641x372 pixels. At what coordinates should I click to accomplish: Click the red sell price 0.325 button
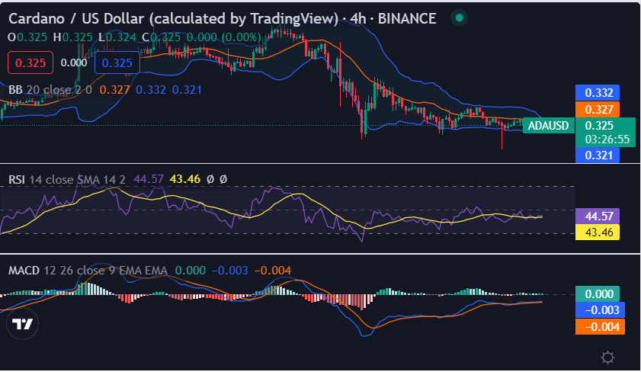(30, 63)
